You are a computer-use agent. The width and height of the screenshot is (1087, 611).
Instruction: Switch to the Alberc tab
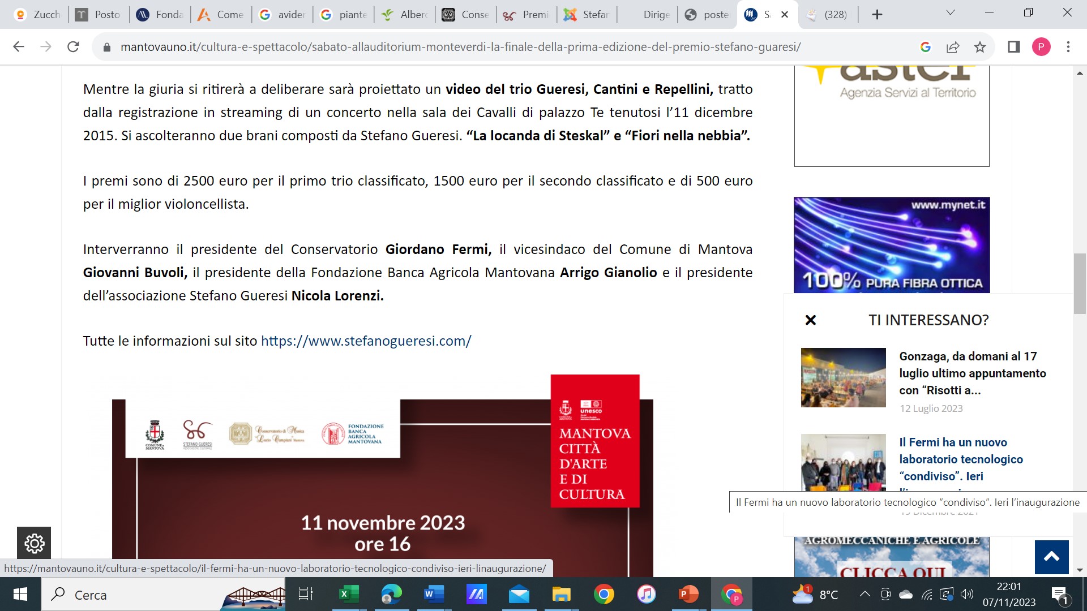[405, 15]
